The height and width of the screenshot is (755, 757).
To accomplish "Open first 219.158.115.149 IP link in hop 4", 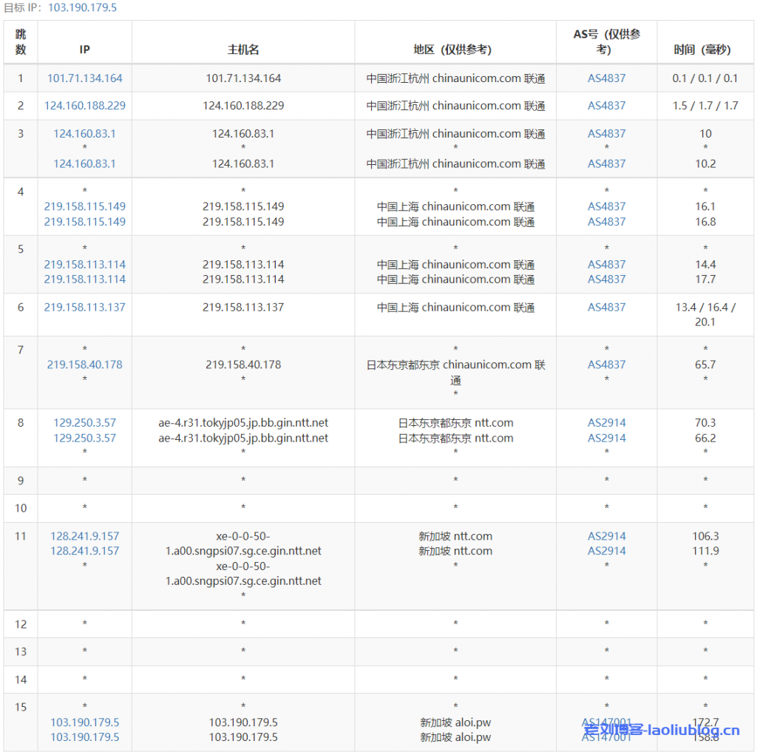I will tap(85, 206).
